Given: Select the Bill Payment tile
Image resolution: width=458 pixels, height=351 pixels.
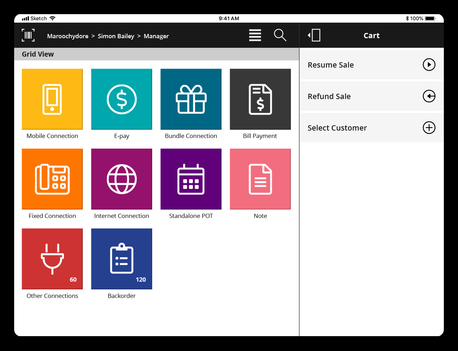Looking at the screenshot, I should pos(260,99).
